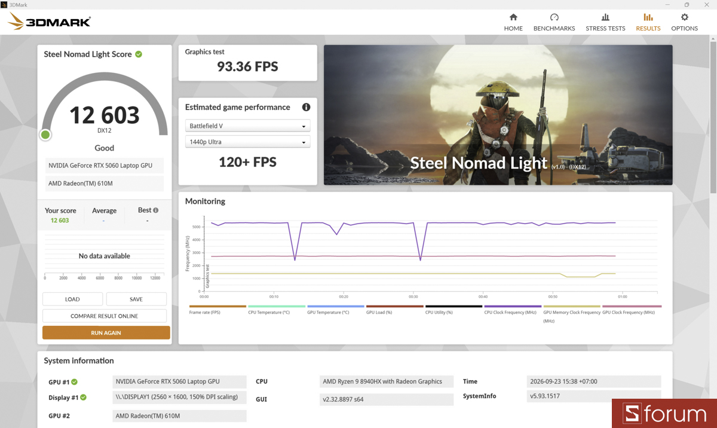
Task: Open the Battlefield V game dropdown
Action: click(x=247, y=126)
